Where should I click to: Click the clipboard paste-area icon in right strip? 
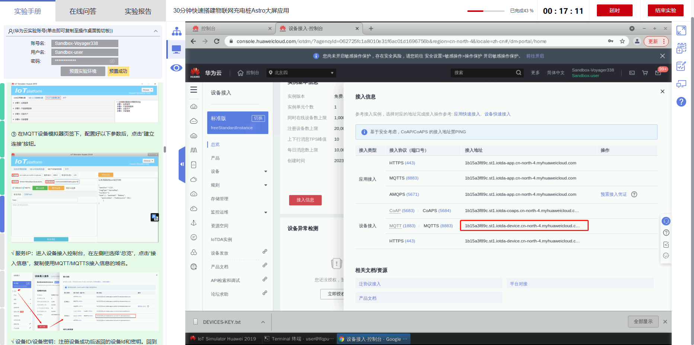[x=681, y=48]
